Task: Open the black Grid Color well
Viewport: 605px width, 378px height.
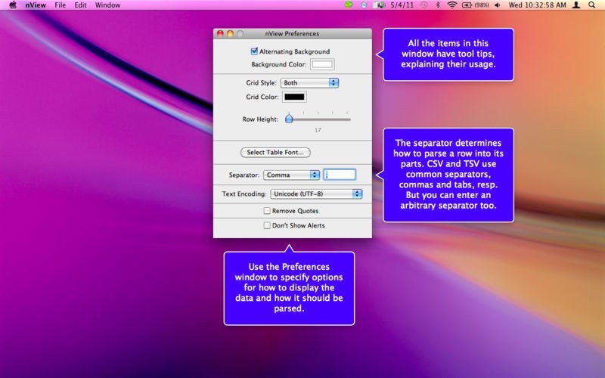Action: [294, 97]
